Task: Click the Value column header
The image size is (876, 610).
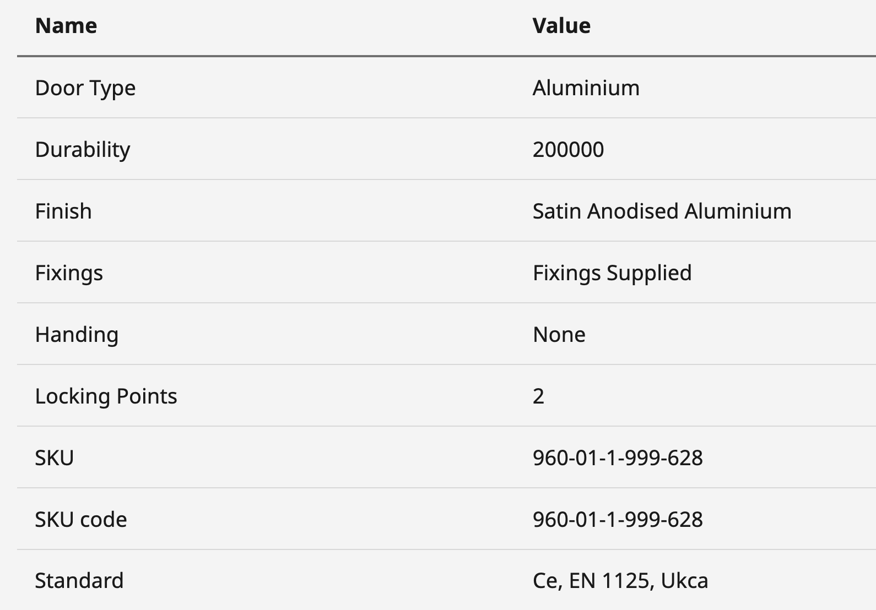Action: [x=561, y=26]
